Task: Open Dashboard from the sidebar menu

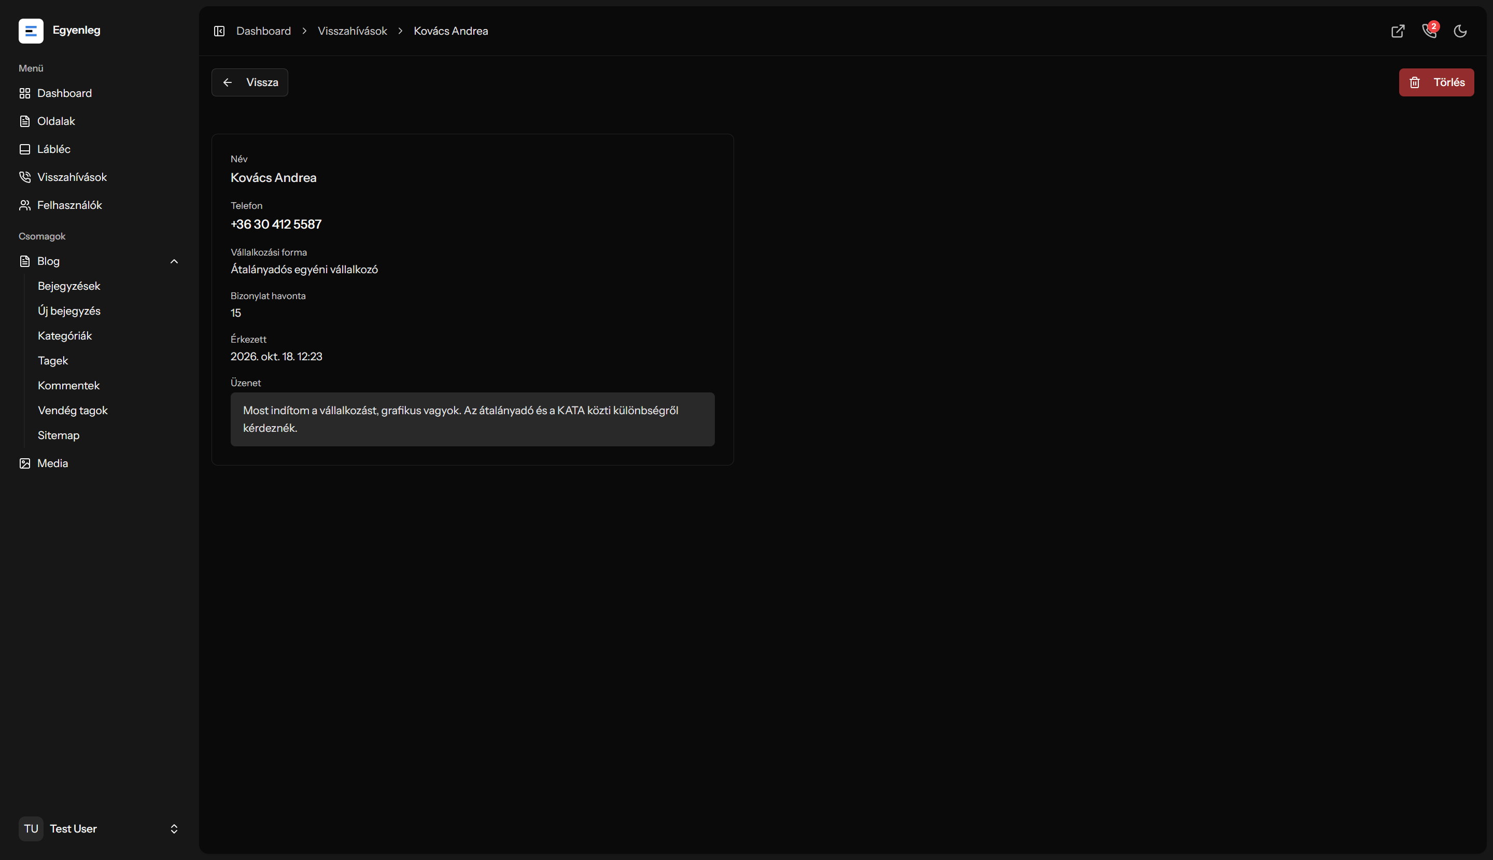Action: tap(99, 93)
